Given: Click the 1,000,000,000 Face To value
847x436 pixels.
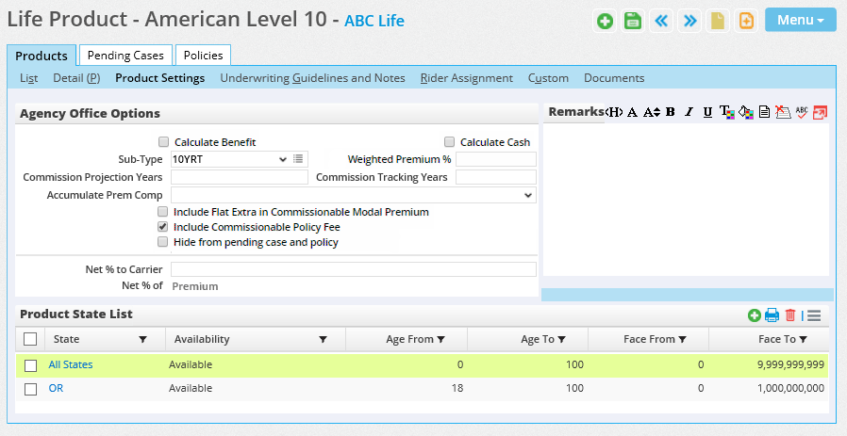Looking at the screenshot, I should [x=790, y=388].
